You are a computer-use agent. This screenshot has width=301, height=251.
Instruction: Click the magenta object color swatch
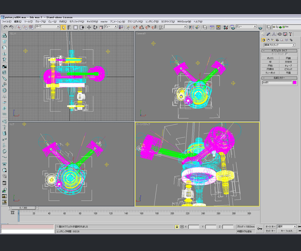pyautogui.click(x=294, y=83)
